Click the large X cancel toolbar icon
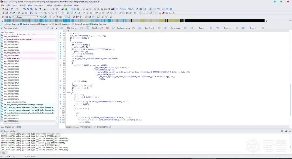 [57, 9]
